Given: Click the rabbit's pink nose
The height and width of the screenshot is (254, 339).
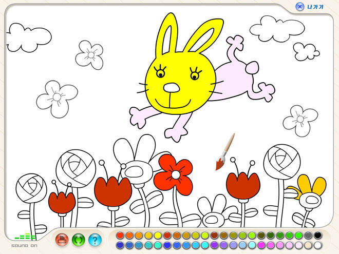Looking at the screenshot, I should (172, 88).
